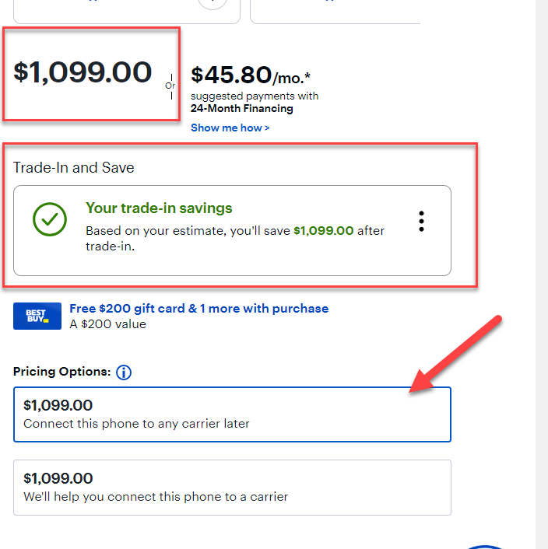Click the partial blue circle button at bottom
The width and height of the screenshot is (548, 549).
point(485,547)
